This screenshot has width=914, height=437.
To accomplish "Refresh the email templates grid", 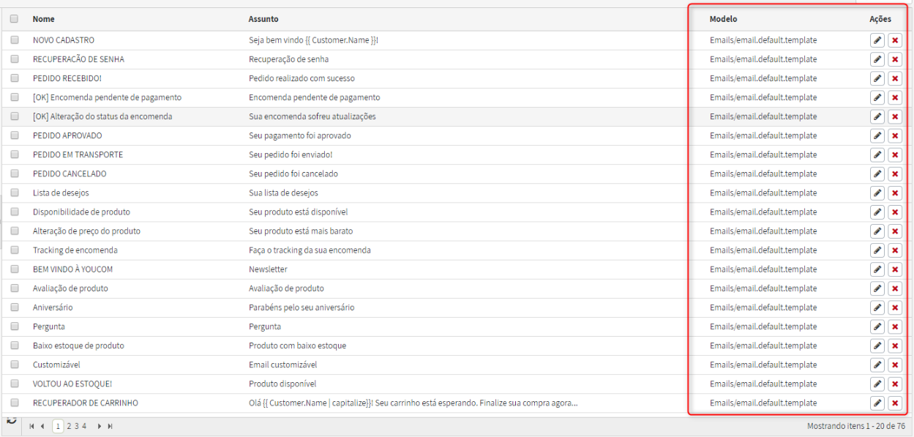I will (x=12, y=421).
